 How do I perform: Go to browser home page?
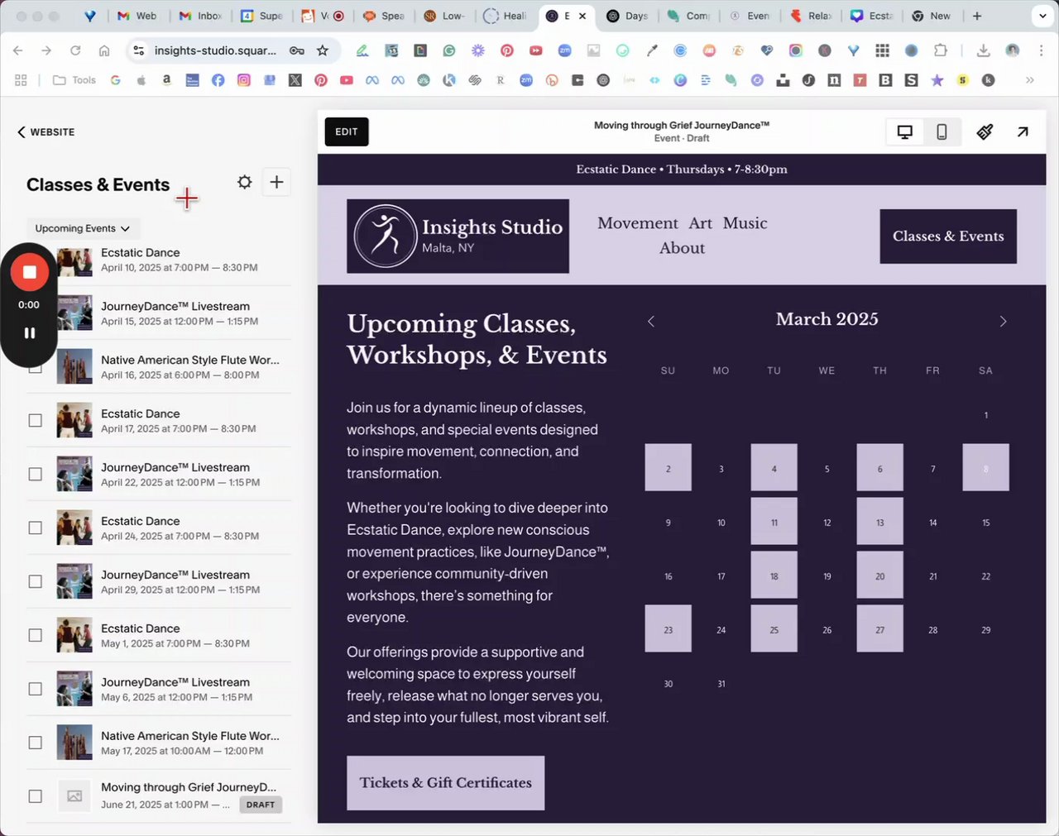pos(104,50)
